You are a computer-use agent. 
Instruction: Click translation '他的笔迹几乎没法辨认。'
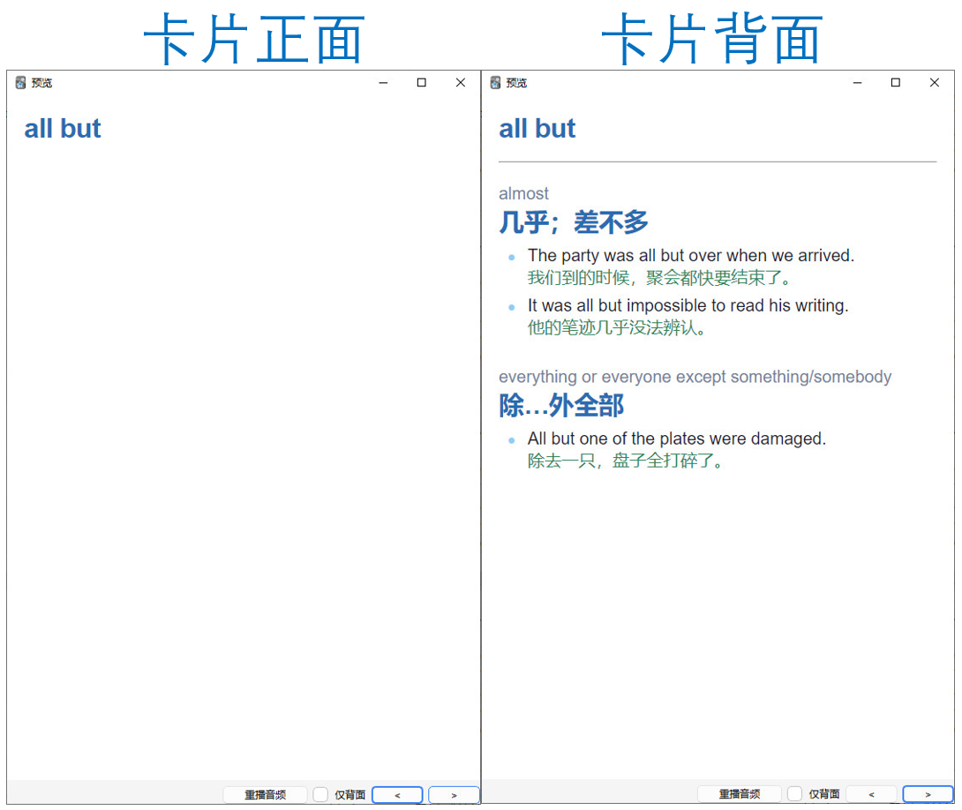pos(617,327)
